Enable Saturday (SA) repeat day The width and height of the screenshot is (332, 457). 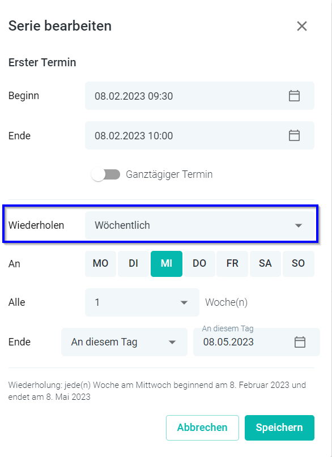pos(265,263)
